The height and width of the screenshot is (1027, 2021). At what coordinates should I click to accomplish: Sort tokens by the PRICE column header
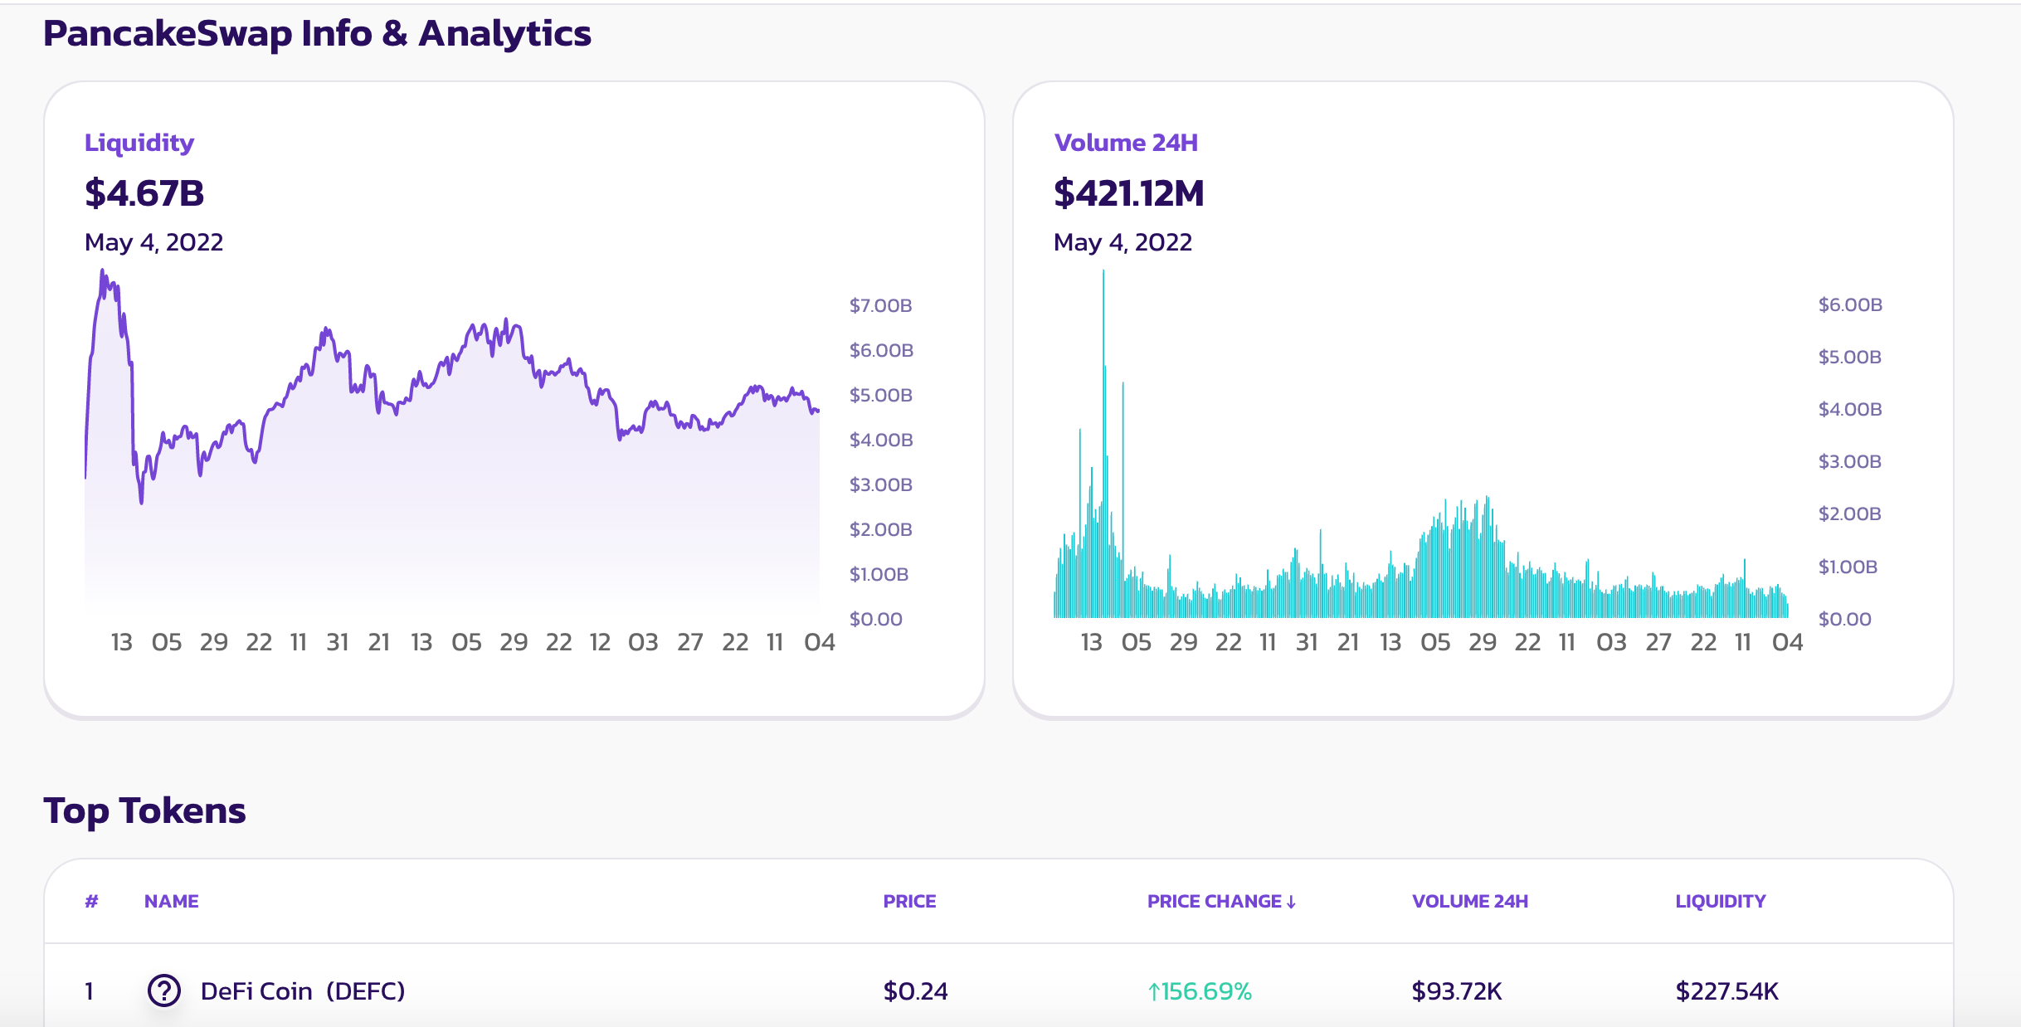[909, 901]
